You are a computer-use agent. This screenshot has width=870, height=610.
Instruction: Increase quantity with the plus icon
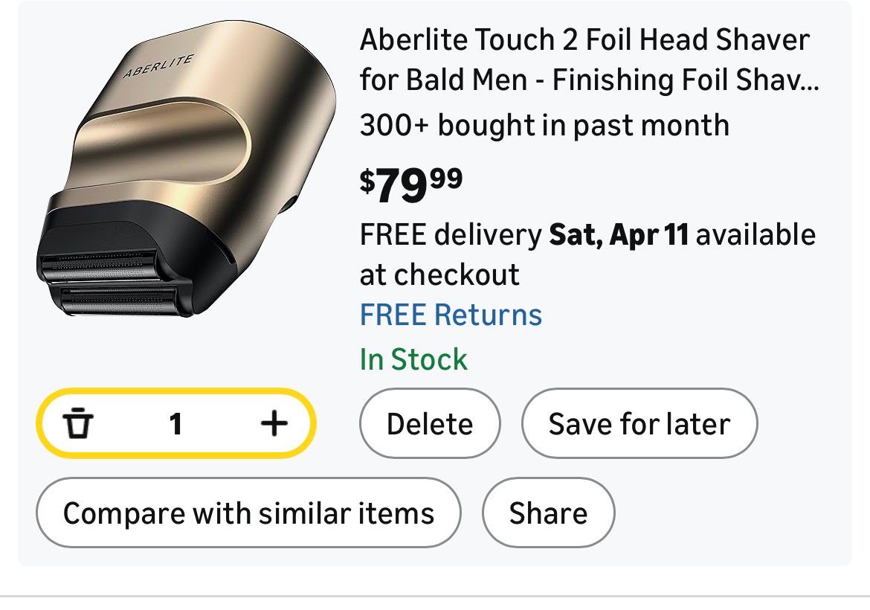point(274,424)
